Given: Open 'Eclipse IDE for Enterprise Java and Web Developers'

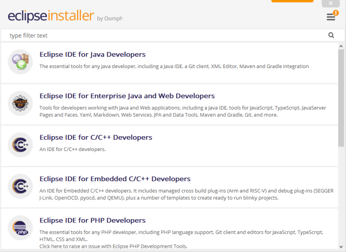Looking at the screenshot, I should [x=127, y=96].
